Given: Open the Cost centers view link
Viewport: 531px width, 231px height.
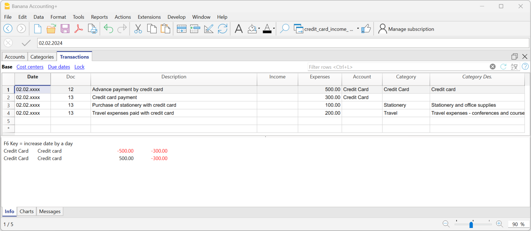Looking at the screenshot, I should click(x=30, y=67).
